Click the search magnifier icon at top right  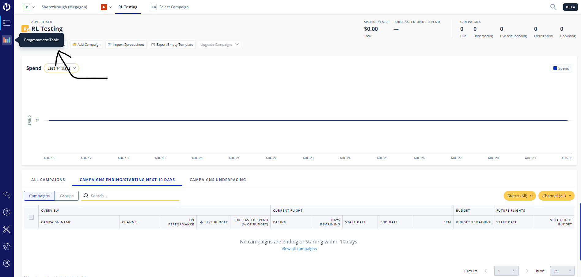(x=553, y=7)
